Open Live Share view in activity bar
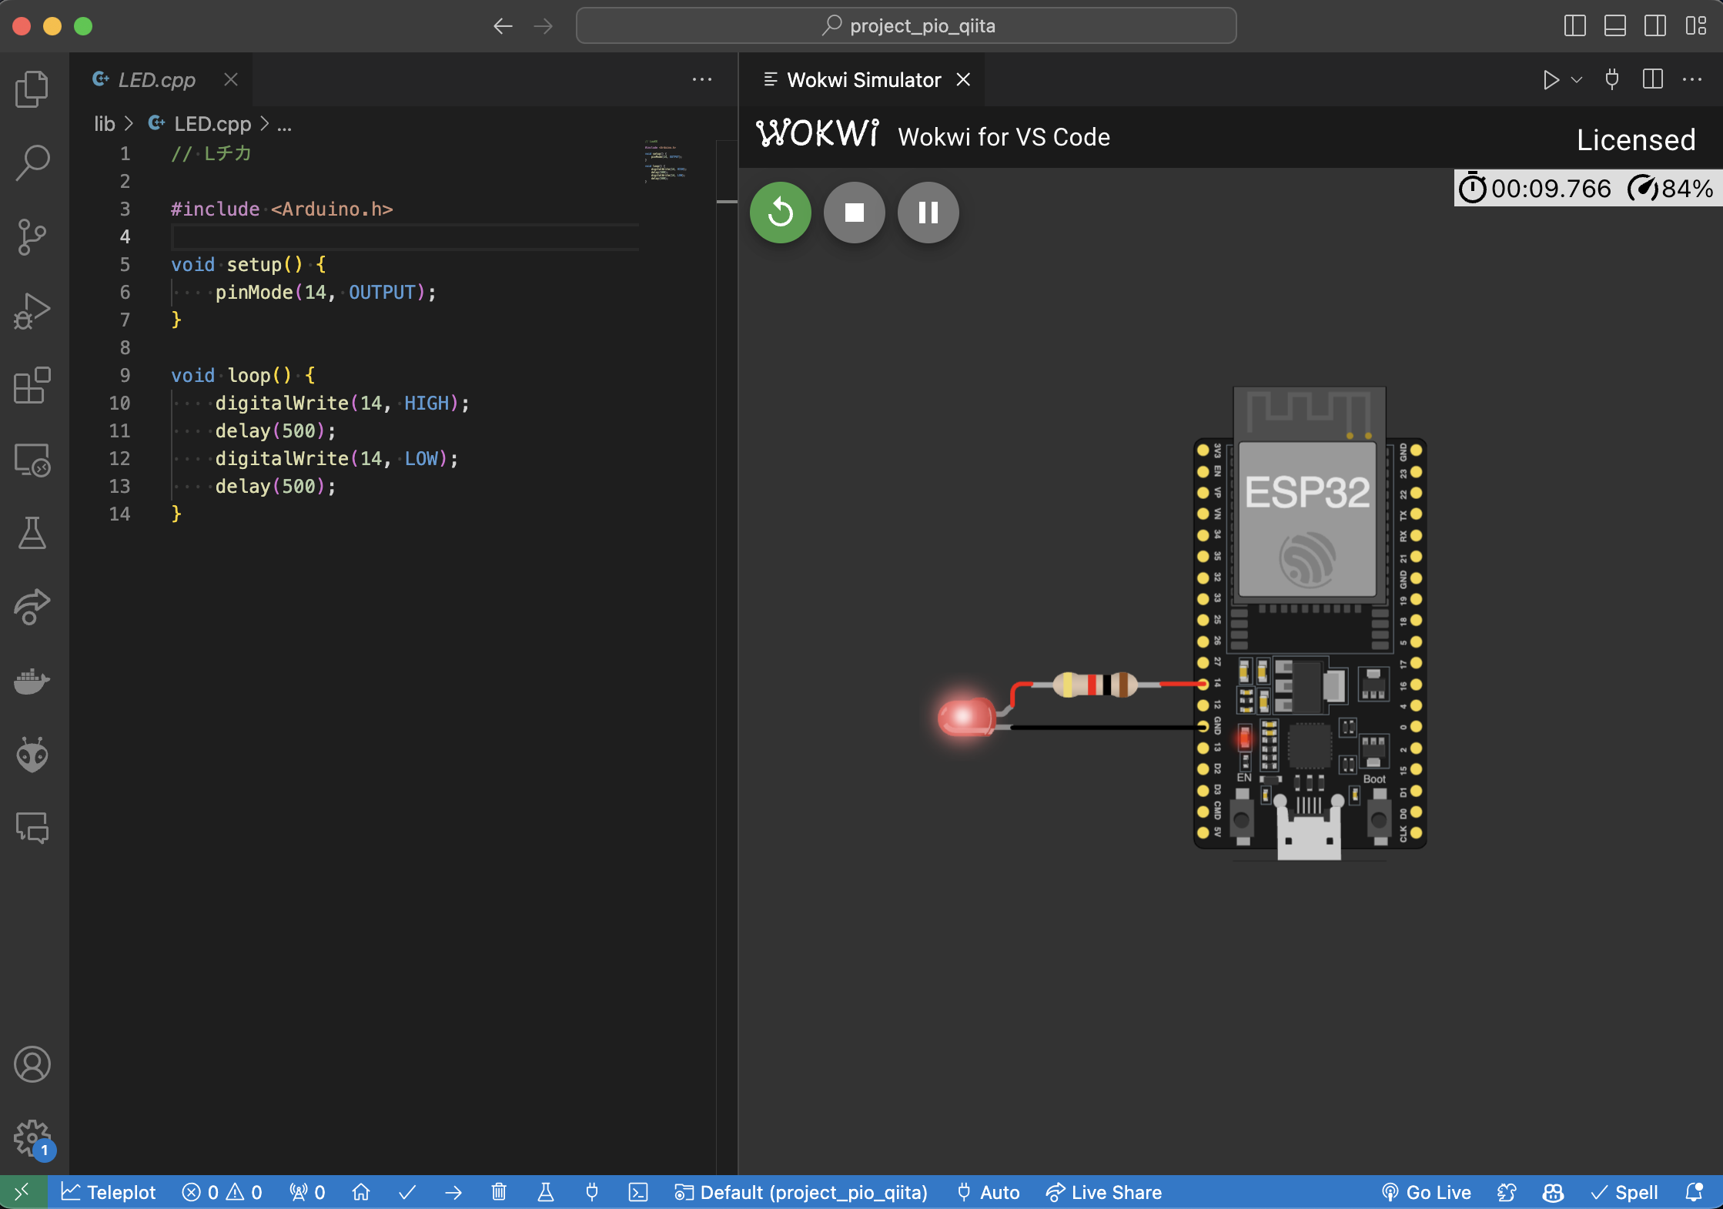The image size is (1723, 1209). pyautogui.click(x=32, y=607)
